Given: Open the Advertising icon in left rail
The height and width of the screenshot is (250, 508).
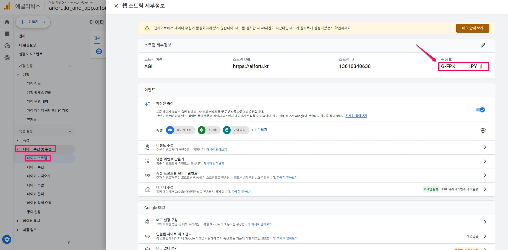Looking at the screenshot, I should [x=7, y=58].
